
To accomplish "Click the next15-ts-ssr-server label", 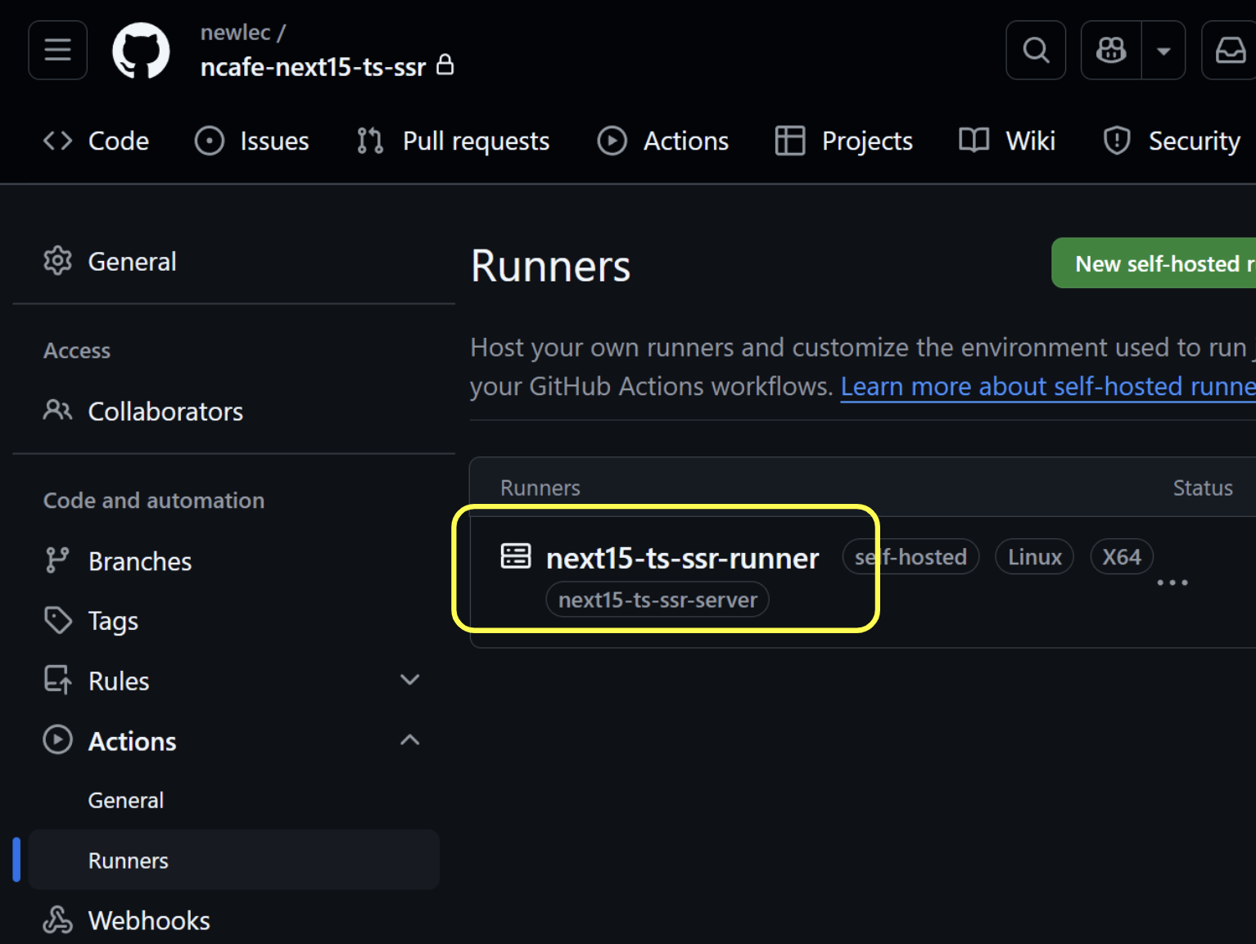I will (x=657, y=600).
